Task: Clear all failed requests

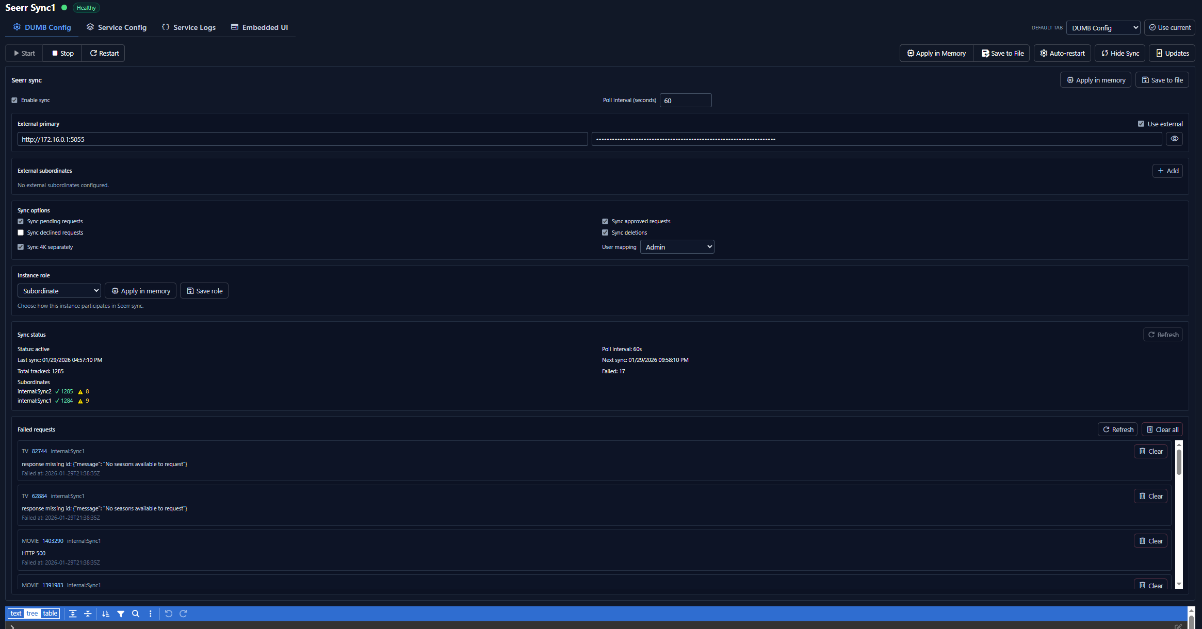Action: coord(1162,429)
